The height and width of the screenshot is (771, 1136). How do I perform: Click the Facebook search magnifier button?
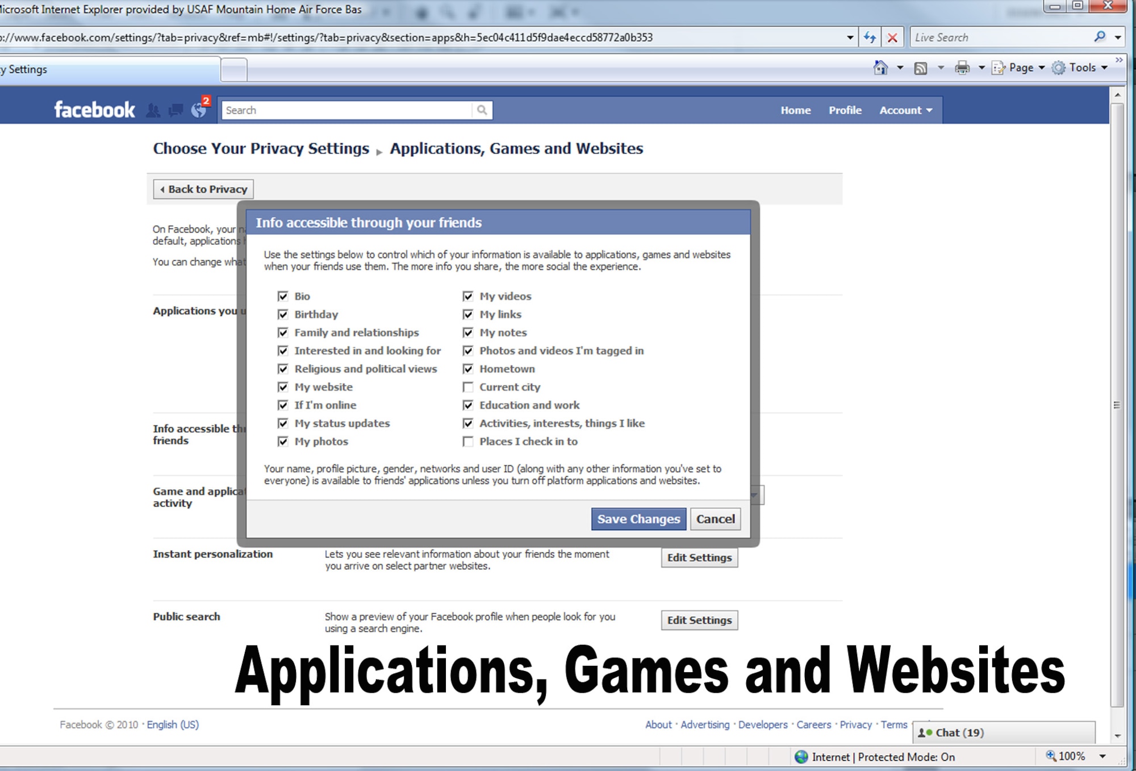(482, 110)
